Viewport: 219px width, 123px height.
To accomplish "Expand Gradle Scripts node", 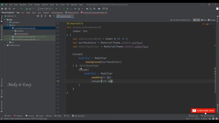I will [5, 45].
